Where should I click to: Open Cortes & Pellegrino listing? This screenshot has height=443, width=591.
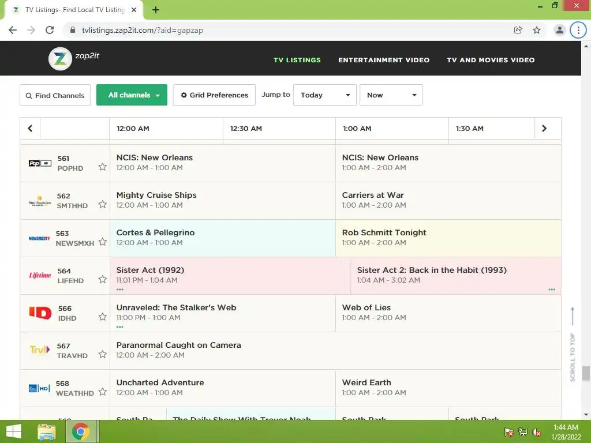(x=223, y=238)
